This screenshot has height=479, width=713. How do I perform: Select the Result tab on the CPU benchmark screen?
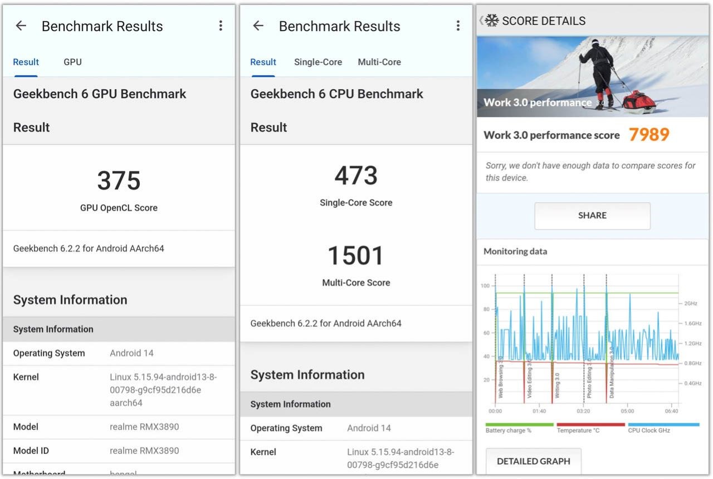pyautogui.click(x=263, y=62)
